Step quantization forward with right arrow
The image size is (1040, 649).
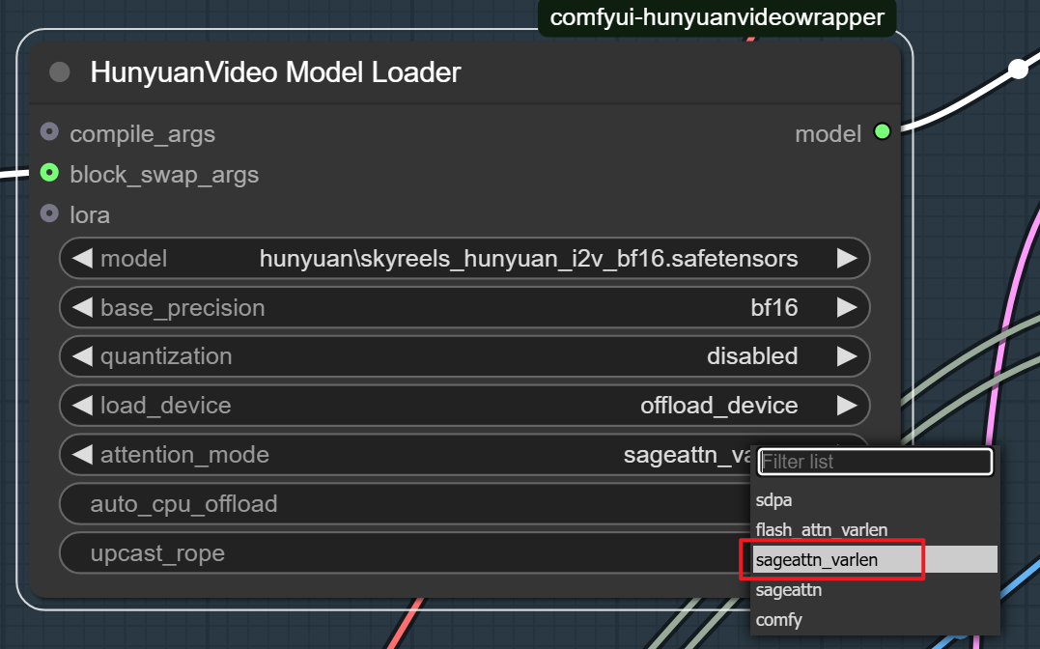coord(847,356)
